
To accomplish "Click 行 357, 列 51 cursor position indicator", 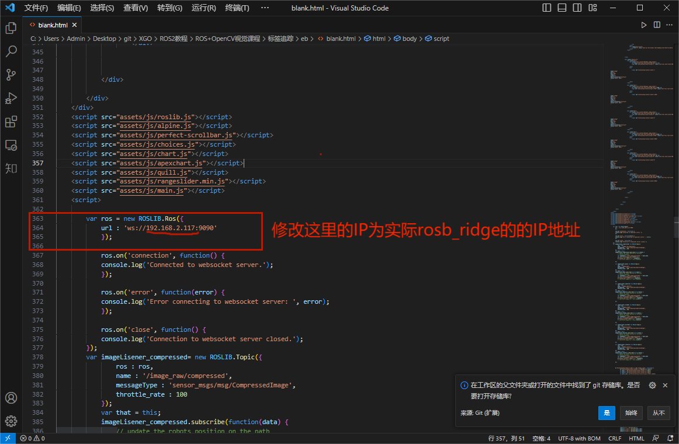I will click(506, 438).
